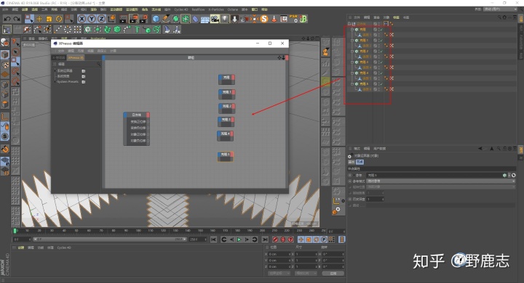Viewport: 524px width, 283px height.
Task: Collapse the first cloner in object tree
Action: 352,30
